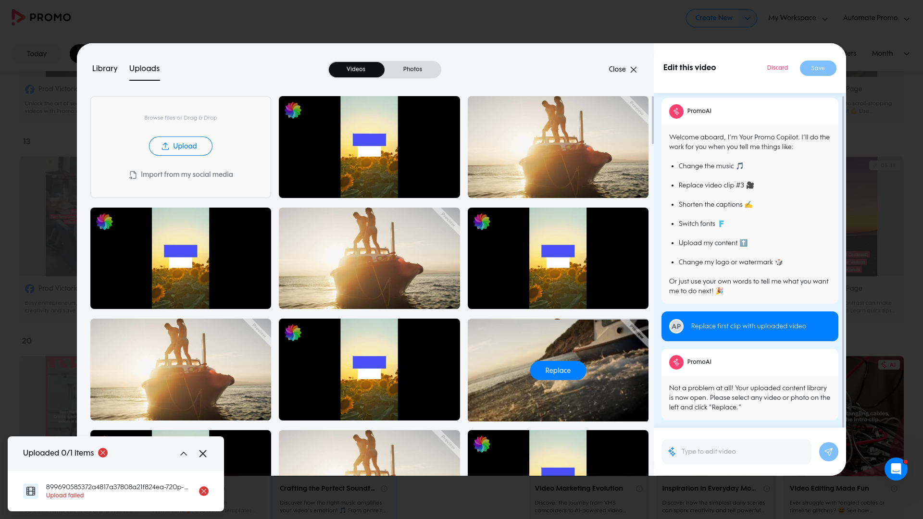Collapse the upload status panel chevron
Viewport: 923px width, 519px height.
click(184, 454)
